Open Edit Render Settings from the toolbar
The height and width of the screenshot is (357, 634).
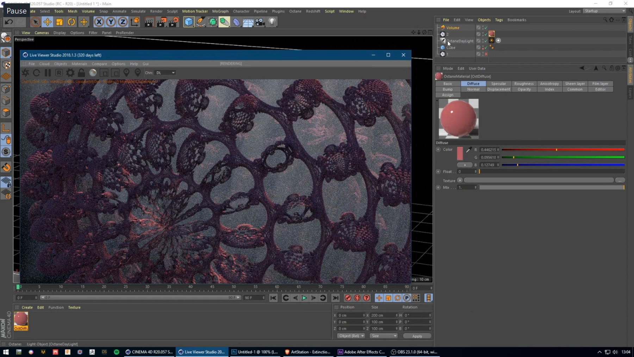coord(173,22)
